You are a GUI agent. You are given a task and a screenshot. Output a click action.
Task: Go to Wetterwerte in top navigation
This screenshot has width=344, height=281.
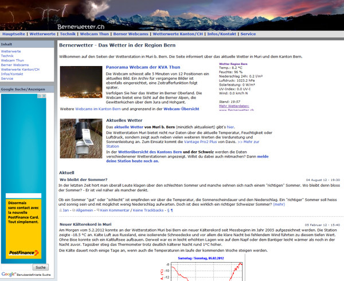click(42, 34)
